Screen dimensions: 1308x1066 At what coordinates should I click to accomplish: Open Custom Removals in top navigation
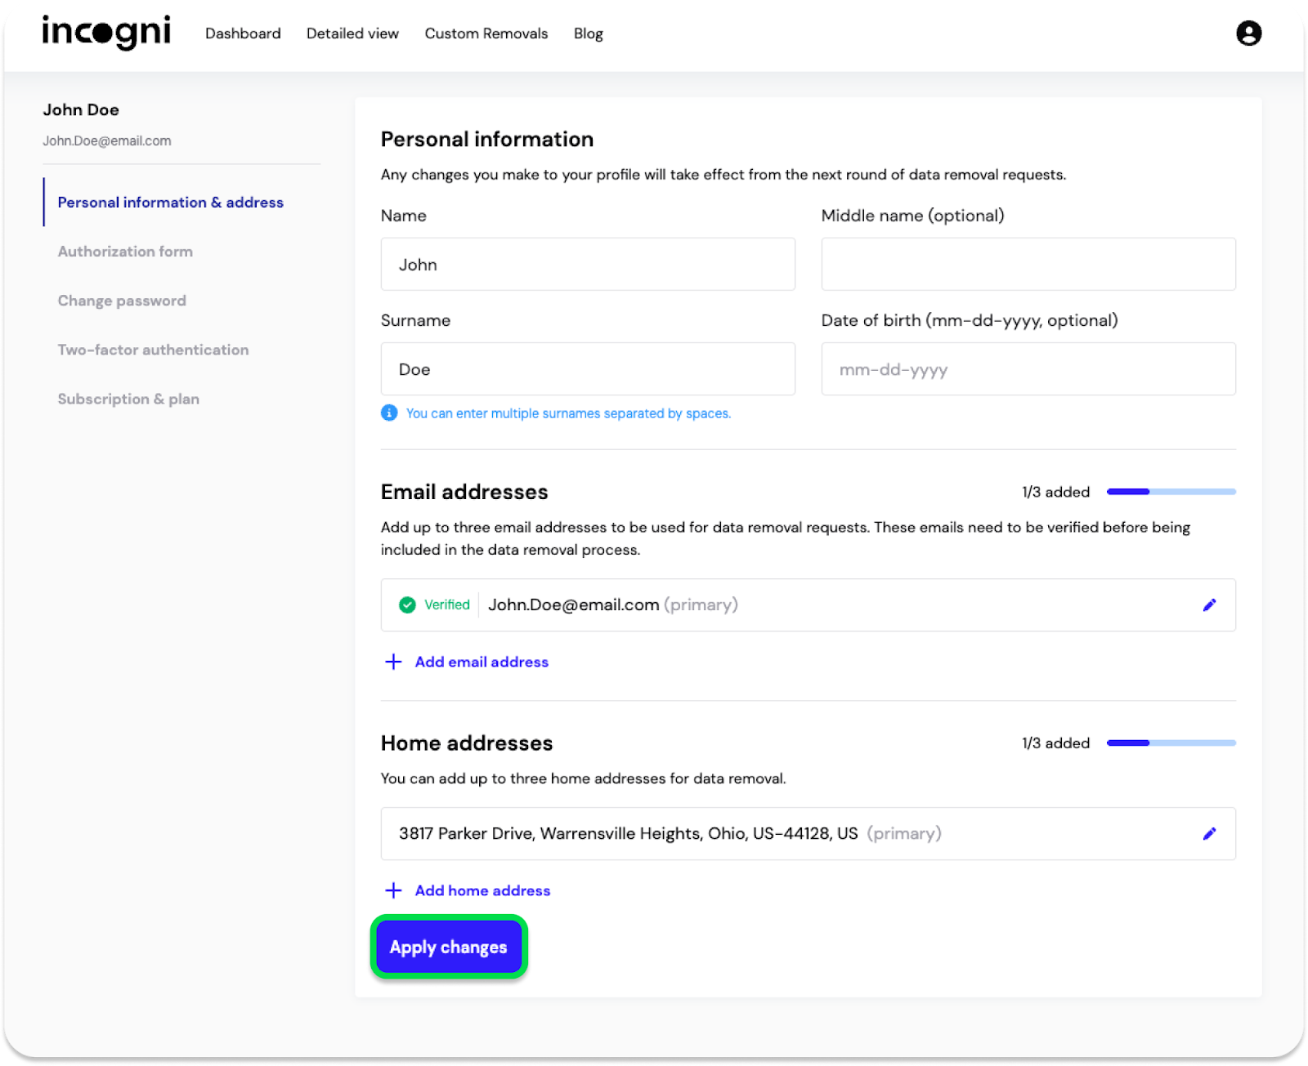coord(486,33)
